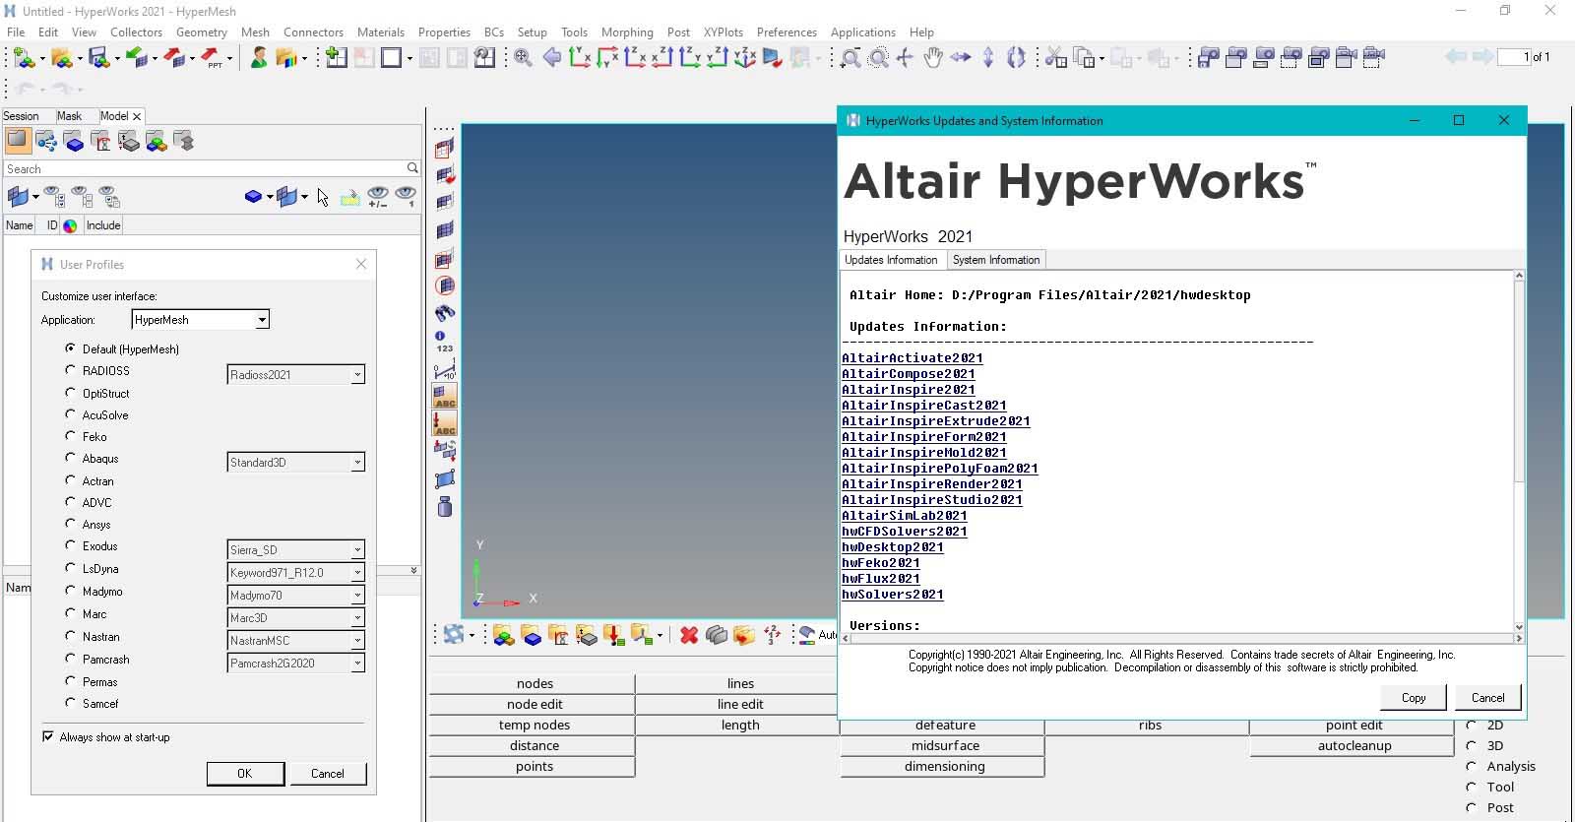
Task: Select the RADIOSS profile radio button
Action: tap(70, 370)
